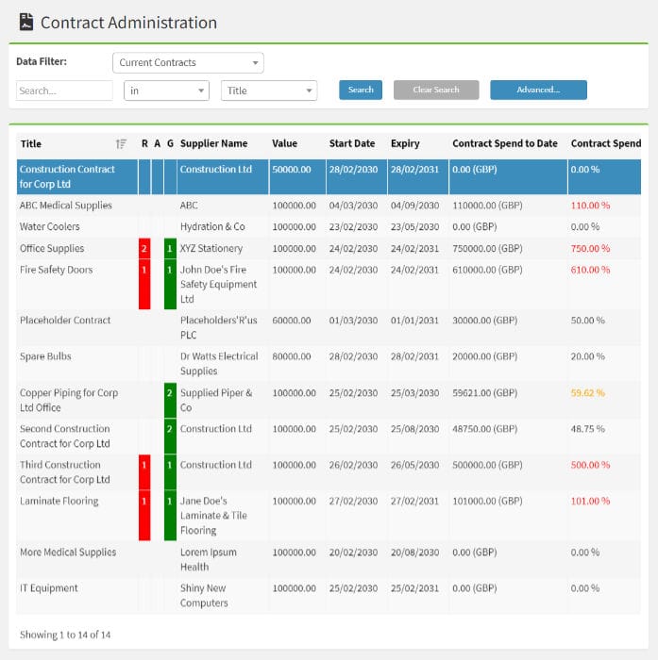Viewport: 658px width, 660px height.
Task: Sort by Supplier Name column header
Action: 213,144
